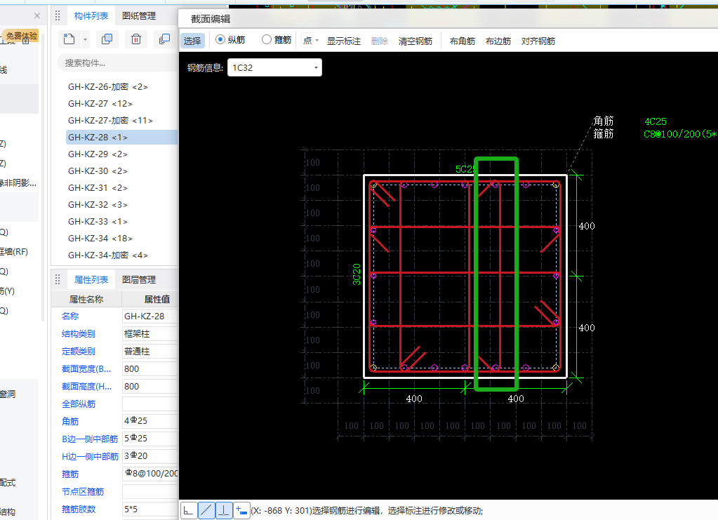Click the 名称 value GH-KZ-28 field
The width and height of the screenshot is (718, 520).
pyautogui.click(x=150, y=316)
